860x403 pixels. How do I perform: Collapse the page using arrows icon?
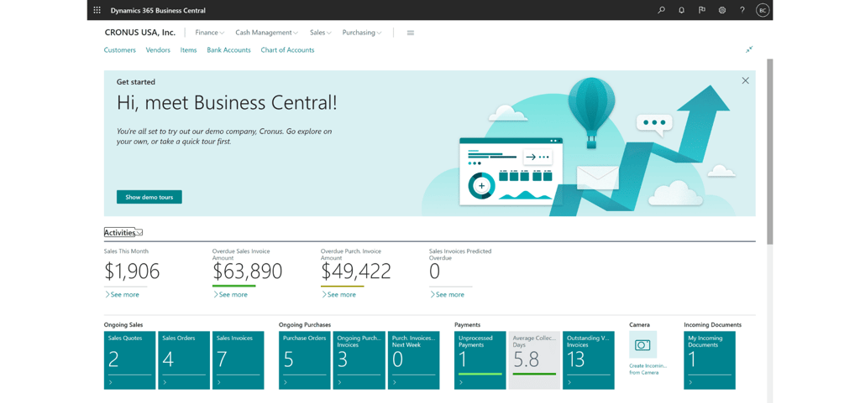(749, 49)
